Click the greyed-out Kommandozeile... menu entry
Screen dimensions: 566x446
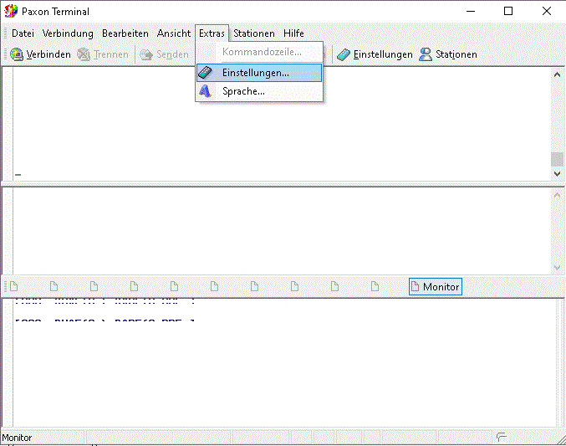pyautogui.click(x=259, y=52)
